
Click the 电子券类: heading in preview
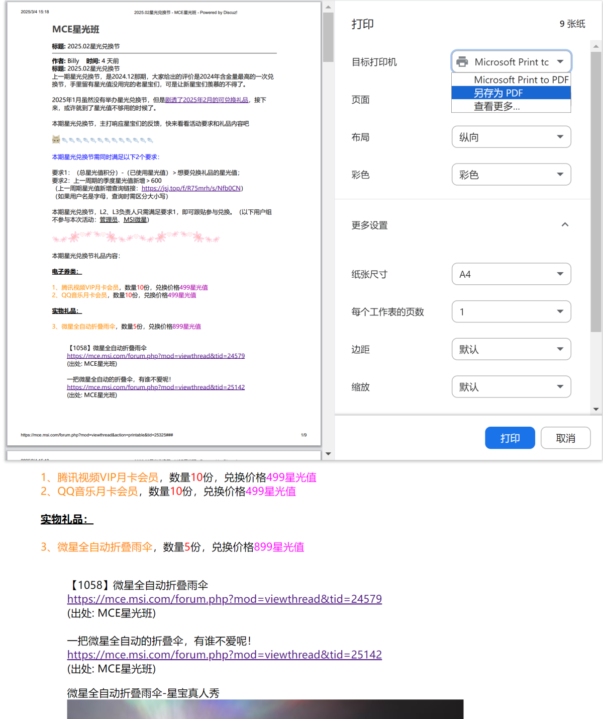click(x=67, y=272)
